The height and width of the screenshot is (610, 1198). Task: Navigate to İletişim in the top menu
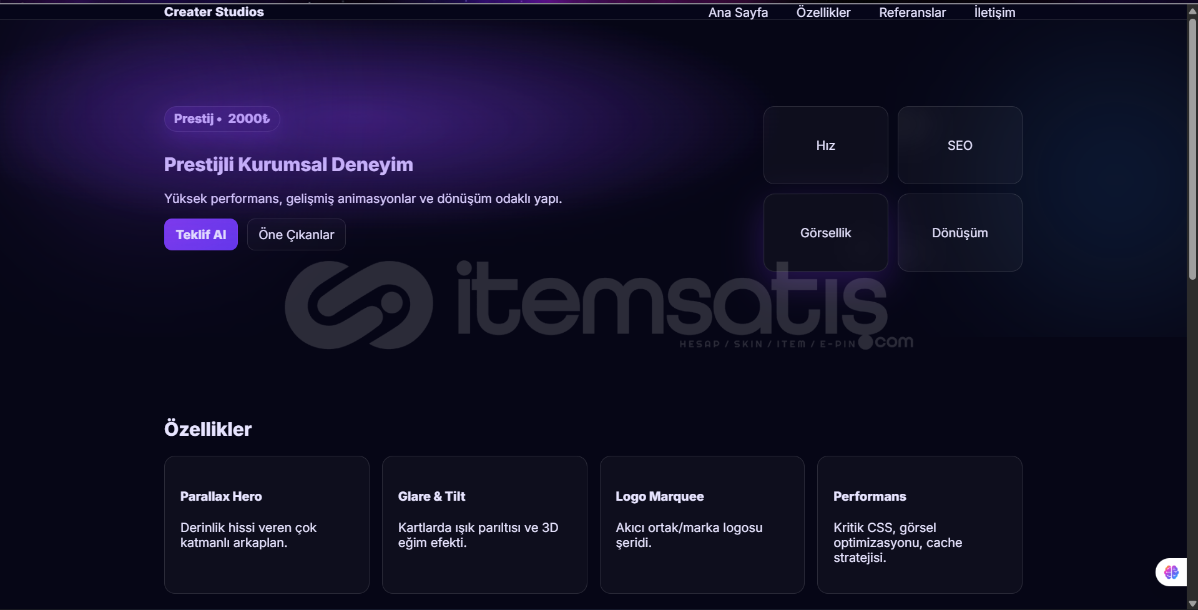994,12
